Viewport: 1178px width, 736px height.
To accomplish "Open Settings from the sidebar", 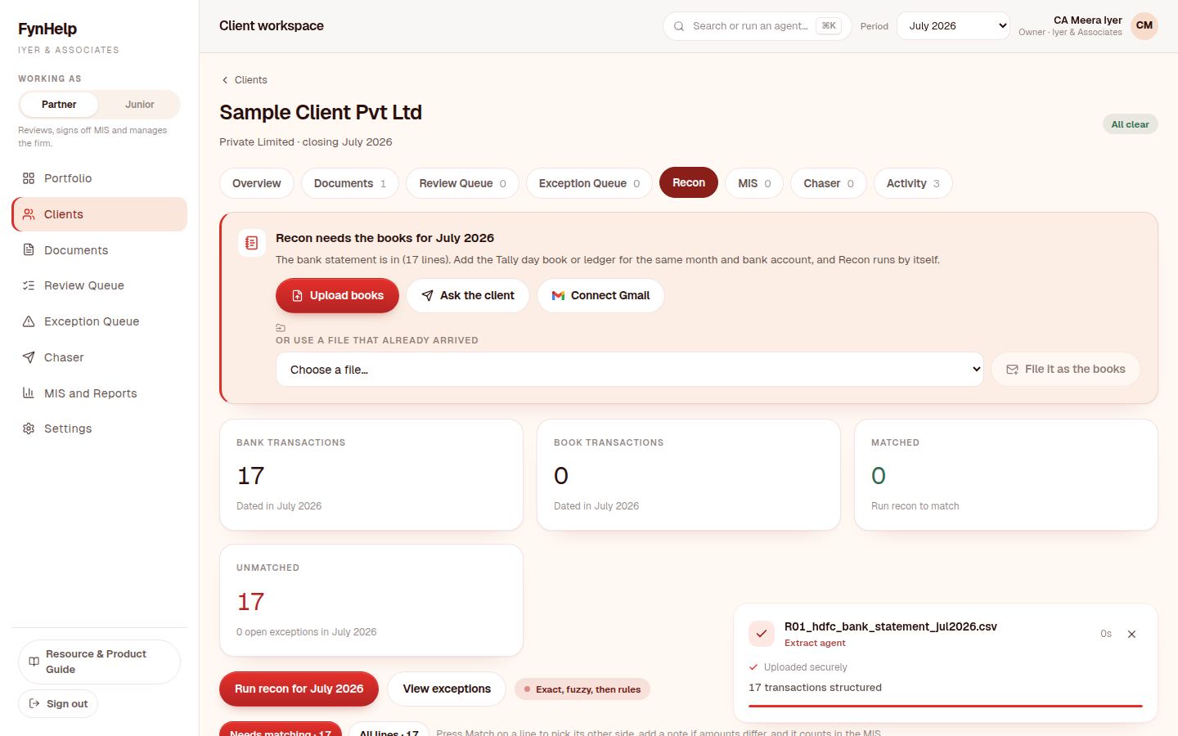I will click(99, 429).
